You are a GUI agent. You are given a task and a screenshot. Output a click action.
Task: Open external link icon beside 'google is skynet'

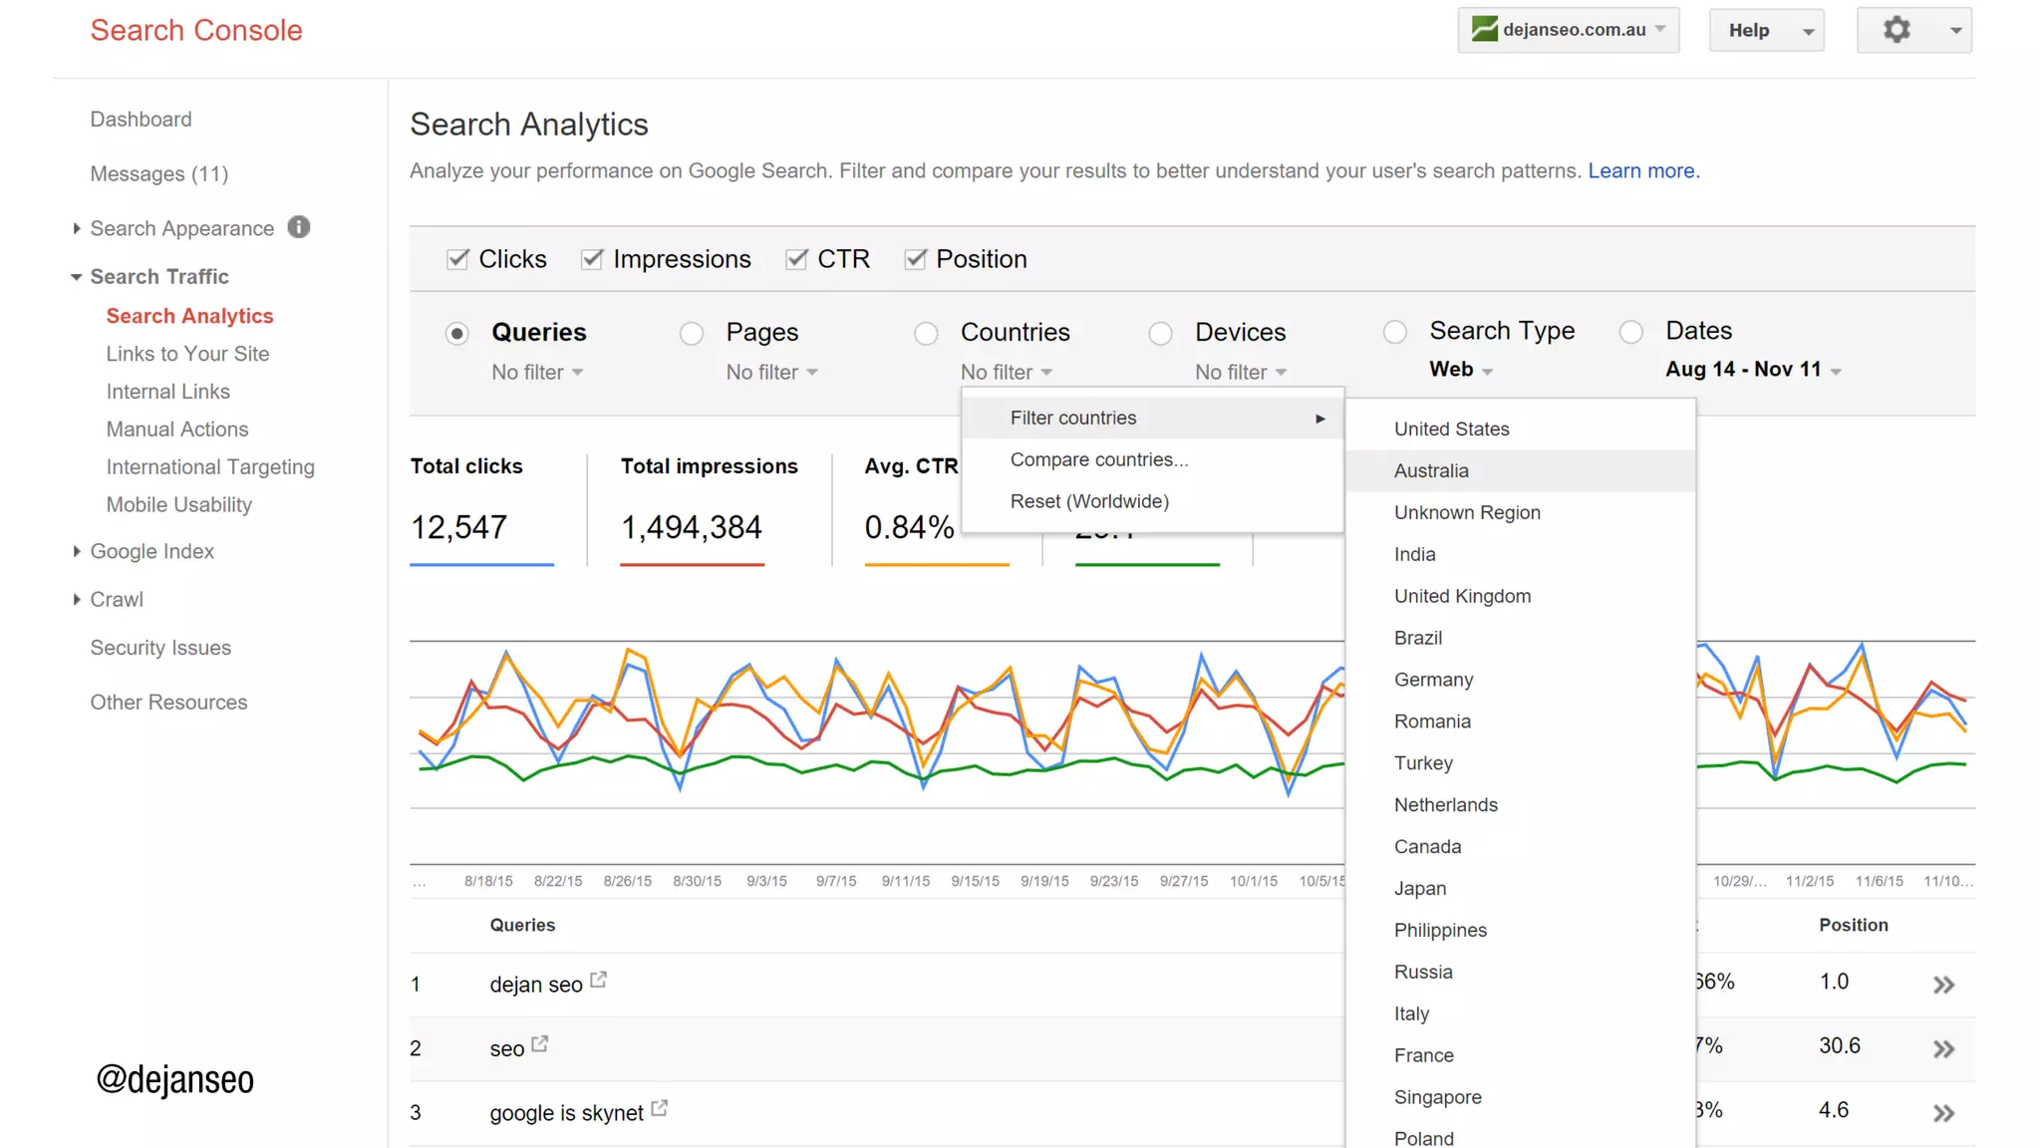point(659,1108)
